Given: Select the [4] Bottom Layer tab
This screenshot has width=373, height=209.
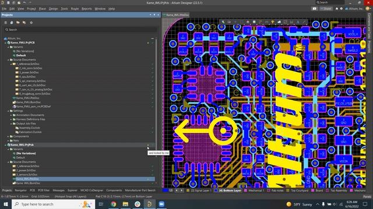Looking at the screenshot, I should [228, 190].
